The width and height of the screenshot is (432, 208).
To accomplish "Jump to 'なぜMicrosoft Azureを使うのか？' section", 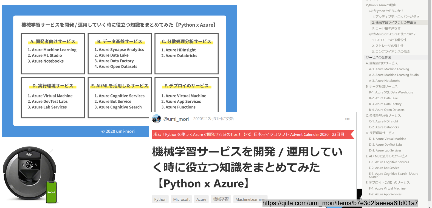I will [x=393, y=34].
